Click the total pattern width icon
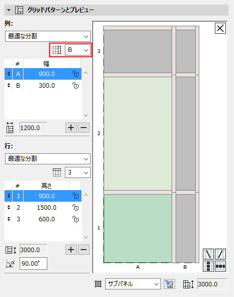 tap(10, 128)
